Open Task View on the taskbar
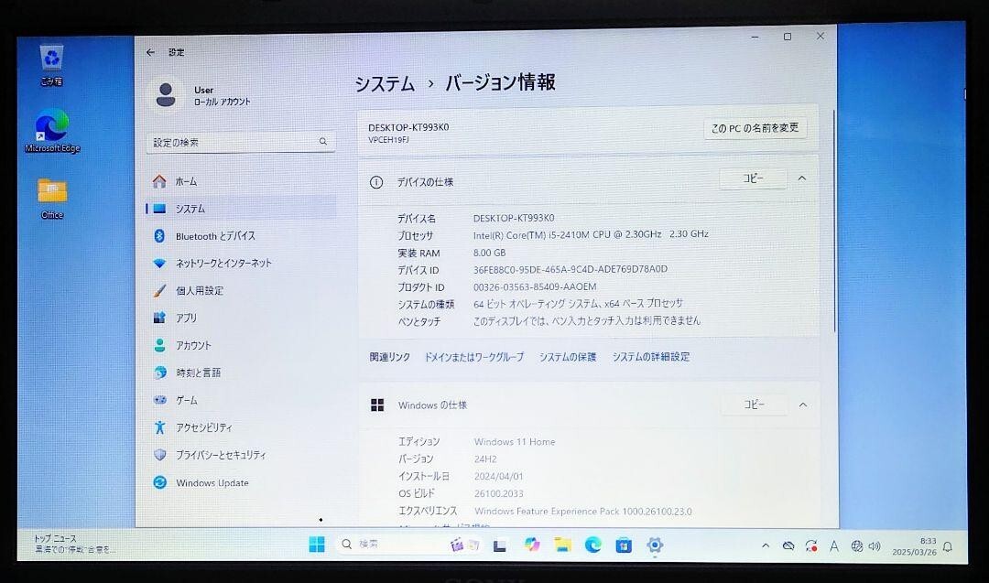This screenshot has height=583, width=989. (x=500, y=545)
